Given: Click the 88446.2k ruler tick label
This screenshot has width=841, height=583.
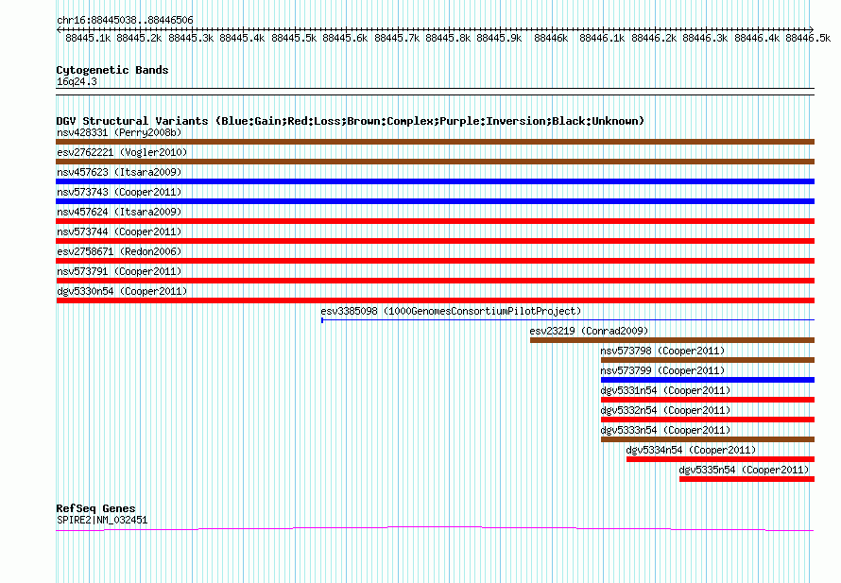Looking at the screenshot, I should 654,38.
